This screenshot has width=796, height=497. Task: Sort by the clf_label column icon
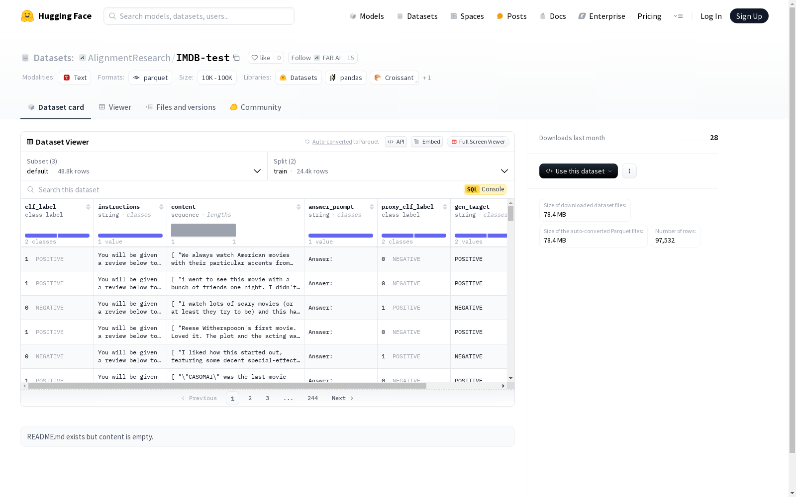(x=88, y=207)
